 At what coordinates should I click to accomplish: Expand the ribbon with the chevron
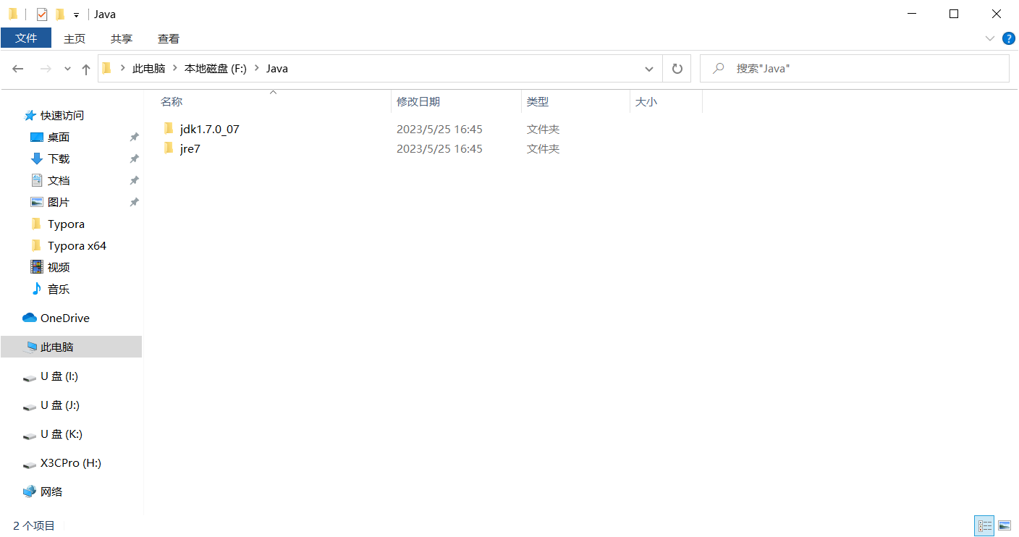(990, 38)
